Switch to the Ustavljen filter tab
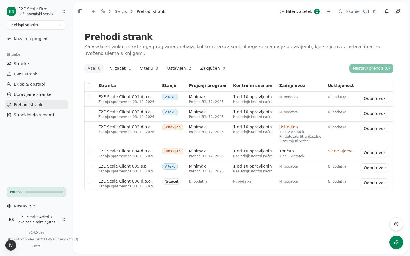This screenshot has height=256, width=410. coord(179,68)
